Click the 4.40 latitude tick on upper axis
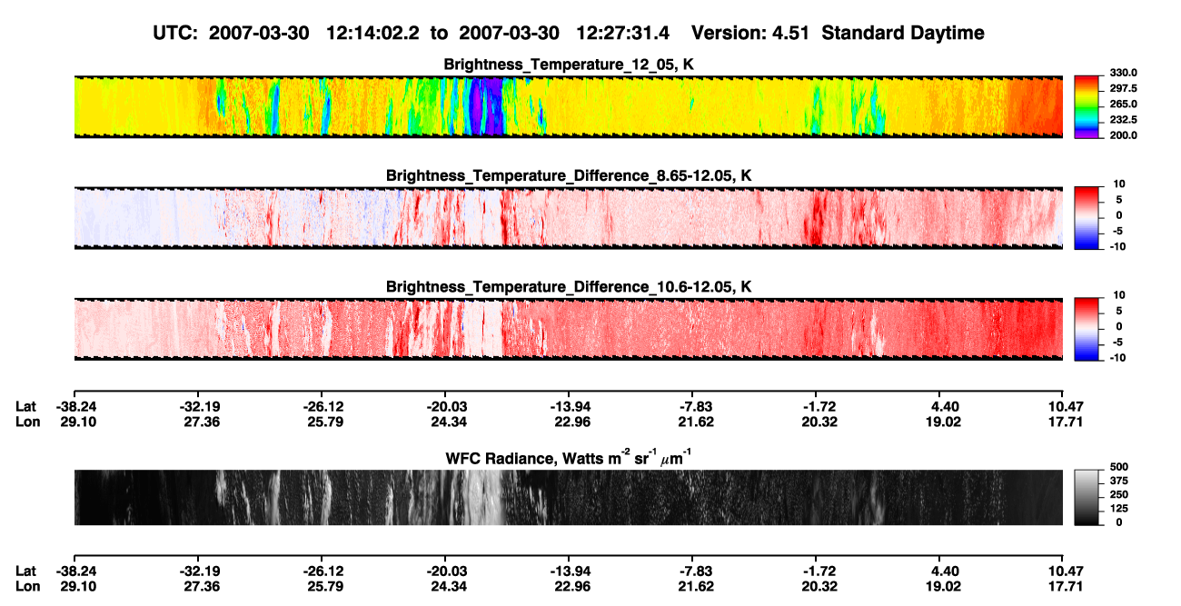This screenshot has height=606, width=1181. 939,407
